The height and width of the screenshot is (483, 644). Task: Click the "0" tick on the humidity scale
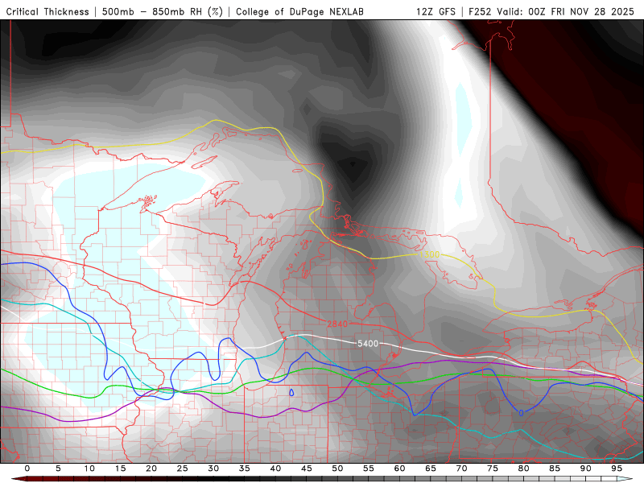(x=27, y=469)
